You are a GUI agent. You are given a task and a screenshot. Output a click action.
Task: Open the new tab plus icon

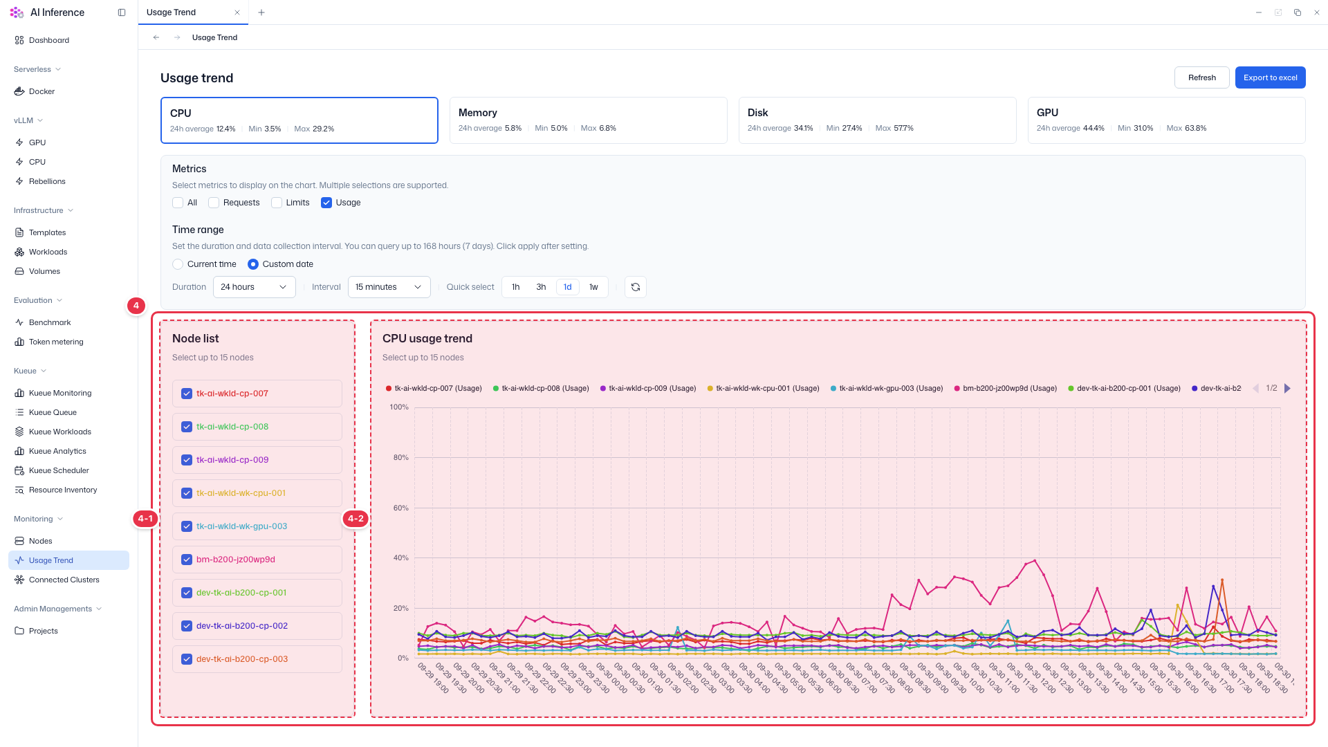261,12
